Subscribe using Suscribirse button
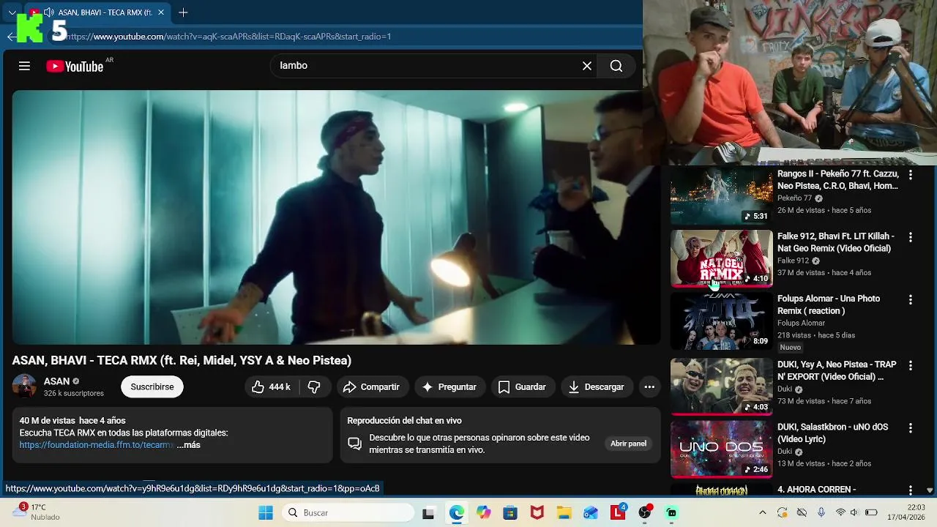This screenshot has height=527, width=937. [x=152, y=387]
